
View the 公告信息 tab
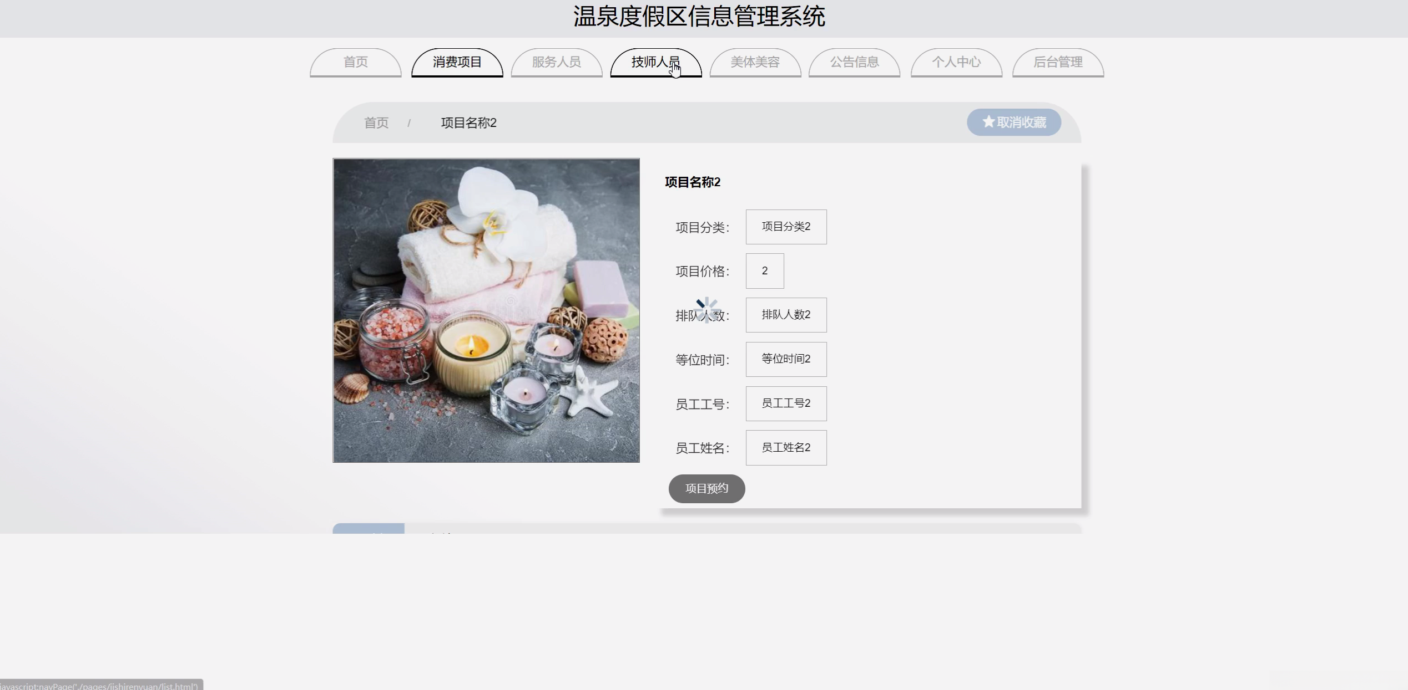pyautogui.click(x=854, y=62)
